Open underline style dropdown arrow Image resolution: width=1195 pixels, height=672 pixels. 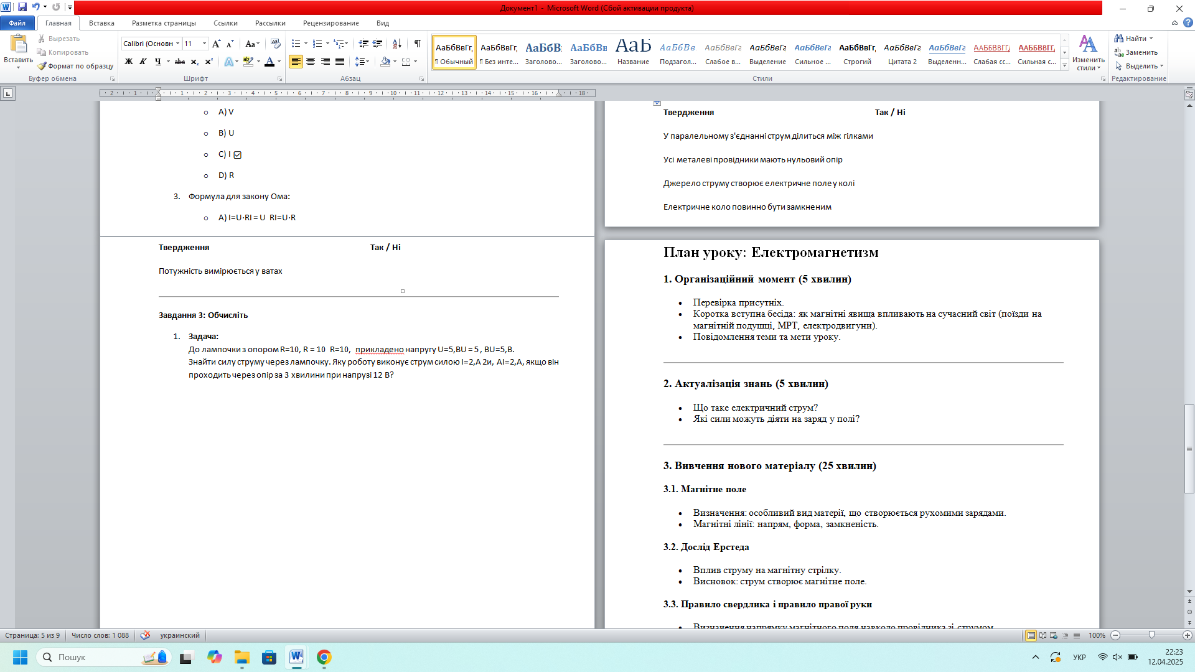pos(168,62)
